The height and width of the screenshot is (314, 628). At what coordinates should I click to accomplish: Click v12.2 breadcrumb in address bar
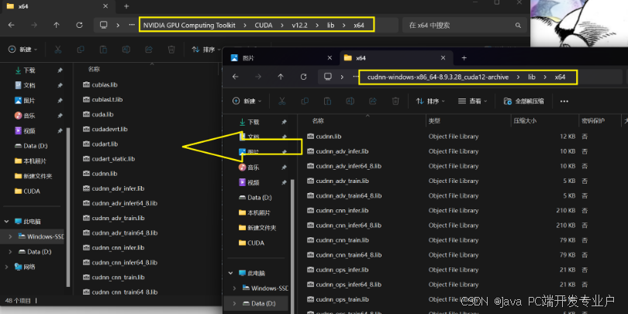[x=299, y=26]
